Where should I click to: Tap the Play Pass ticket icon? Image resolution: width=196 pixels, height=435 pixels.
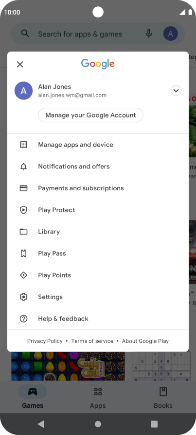[24, 253]
